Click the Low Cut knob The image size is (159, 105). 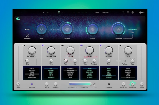(46, 84)
